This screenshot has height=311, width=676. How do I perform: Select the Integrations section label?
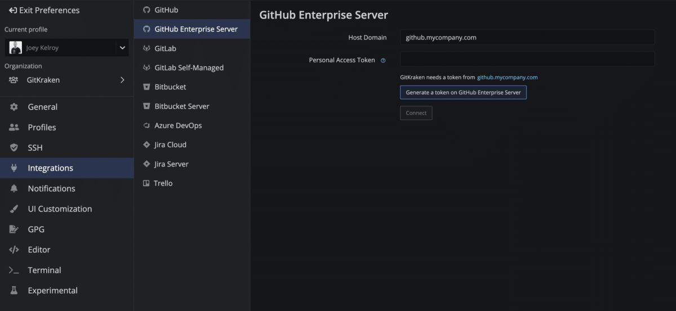click(x=51, y=168)
